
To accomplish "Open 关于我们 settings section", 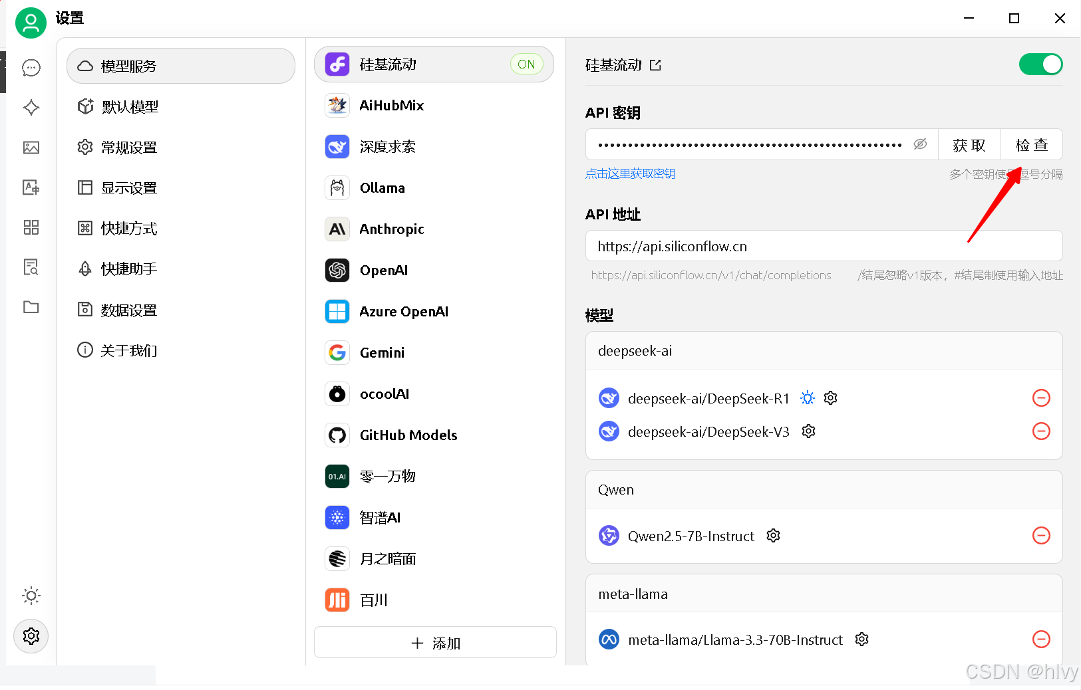I will tap(181, 350).
